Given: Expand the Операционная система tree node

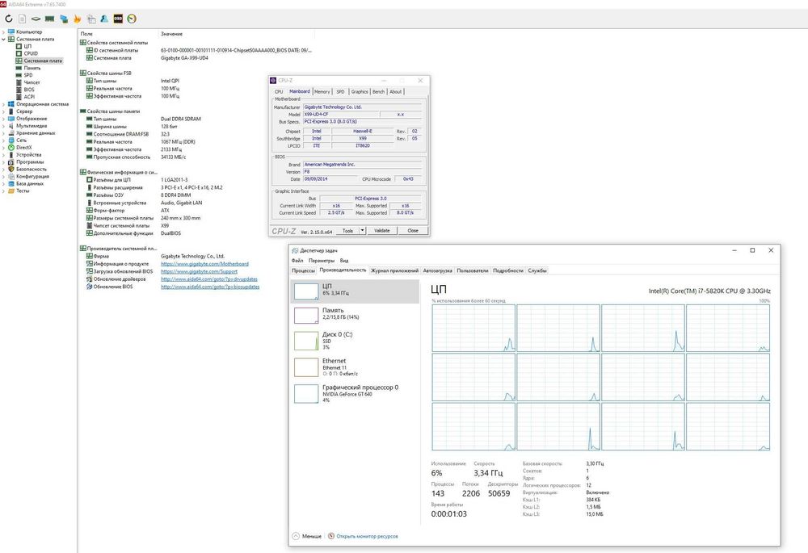Looking at the screenshot, I should (3, 104).
